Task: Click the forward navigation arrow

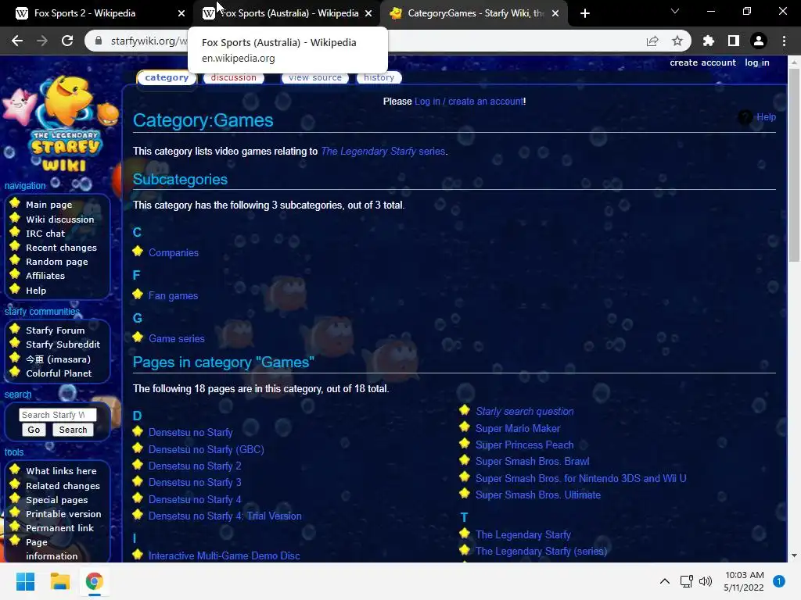Action: 42,41
